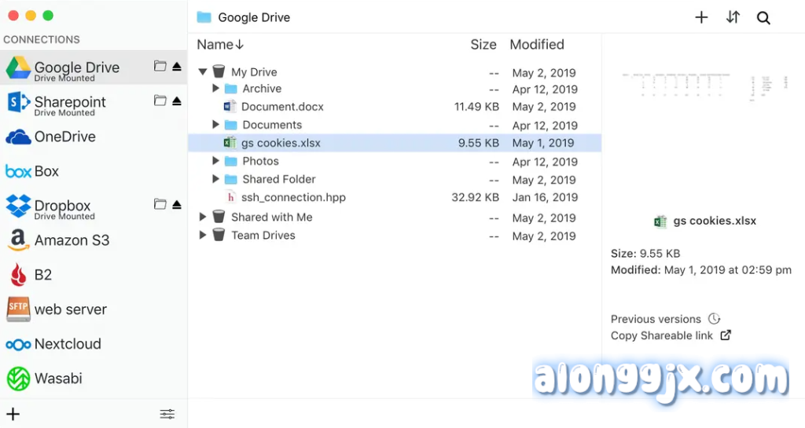This screenshot has height=428, width=805.
Task: Add a new connection with plus button
Action: 13,414
